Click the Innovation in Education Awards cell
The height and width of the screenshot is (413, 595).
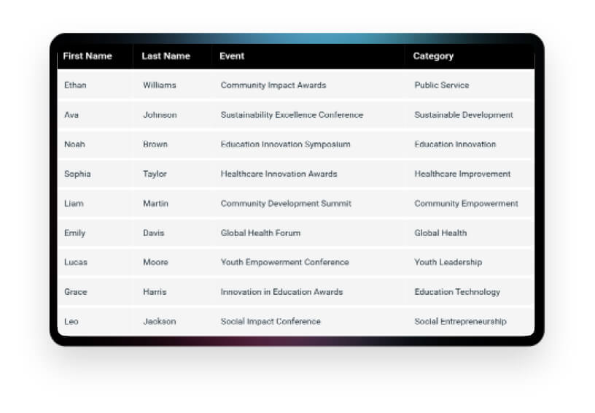(281, 292)
